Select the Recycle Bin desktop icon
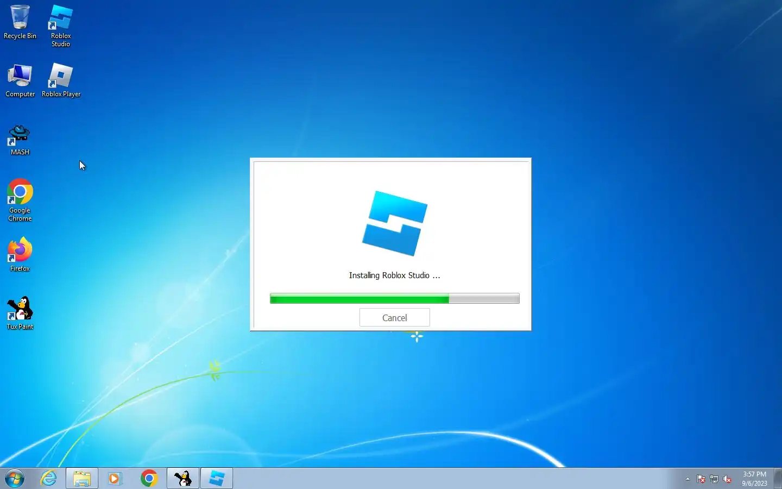 coord(20,22)
